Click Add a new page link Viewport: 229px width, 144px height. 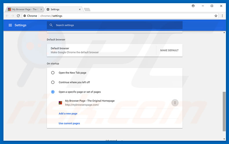click(x=68, y=114)
